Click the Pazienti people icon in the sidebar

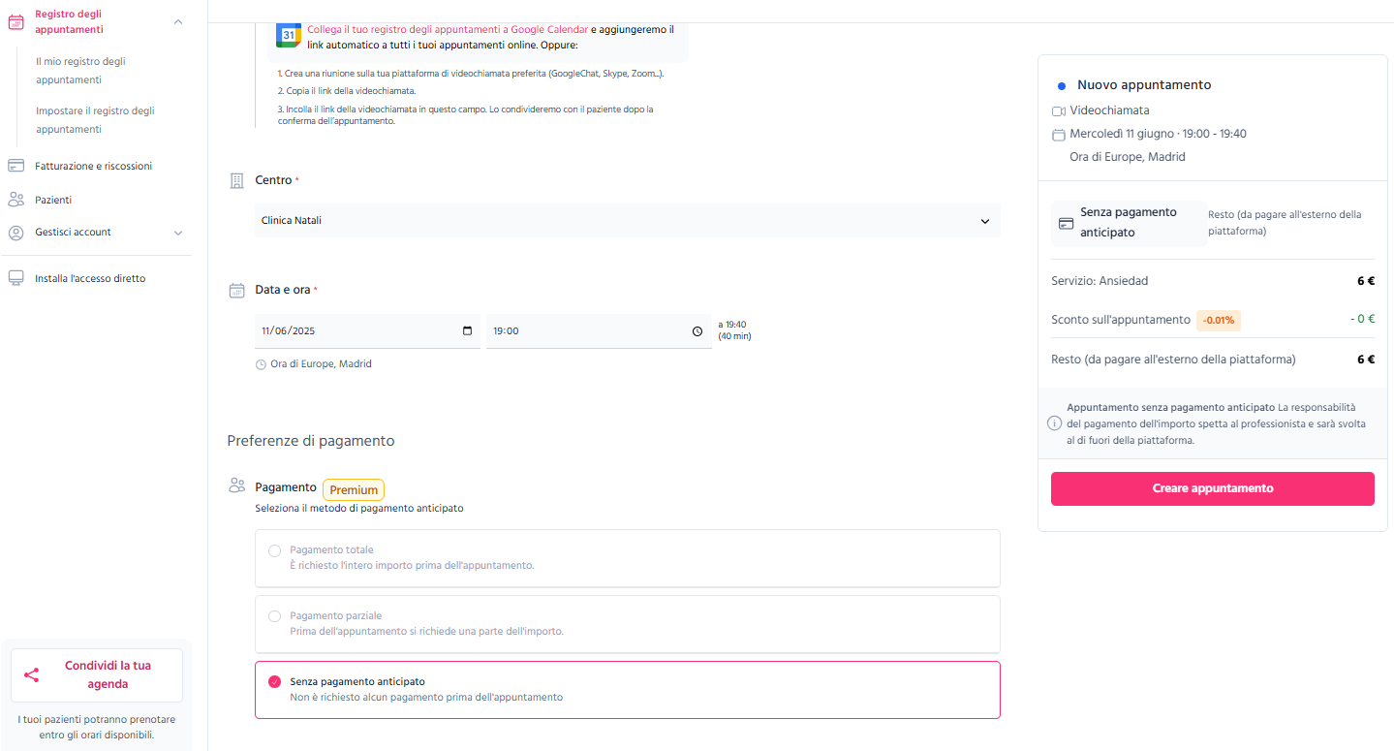point(15,200)
